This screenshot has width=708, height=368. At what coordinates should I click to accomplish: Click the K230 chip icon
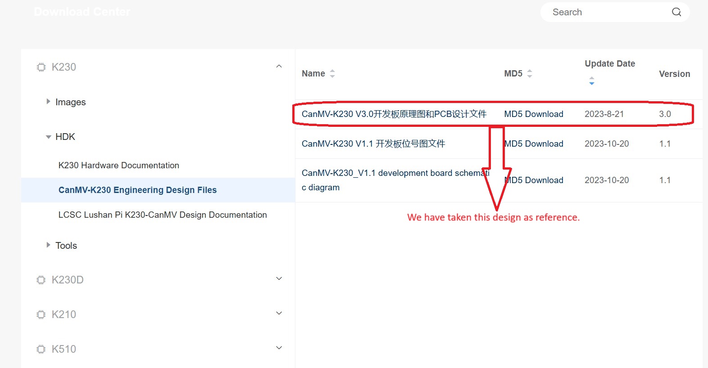41,67
